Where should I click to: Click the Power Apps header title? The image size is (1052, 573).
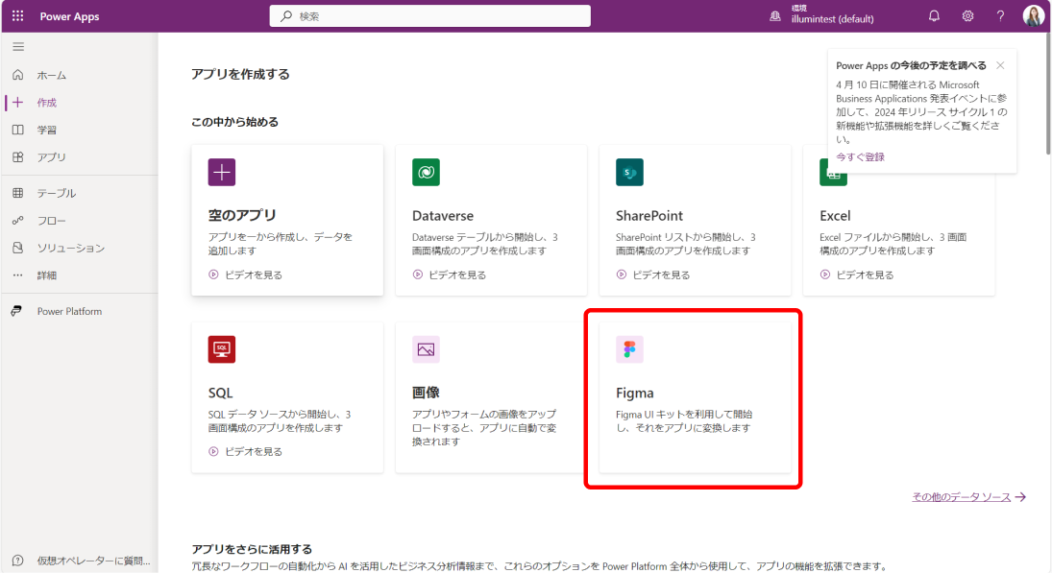point(69,16)
